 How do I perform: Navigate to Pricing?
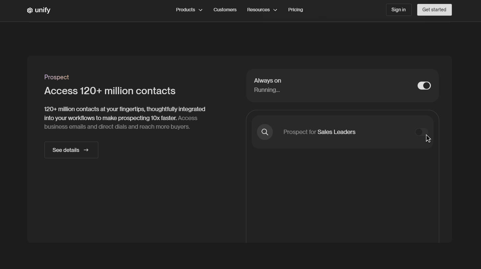295,10
